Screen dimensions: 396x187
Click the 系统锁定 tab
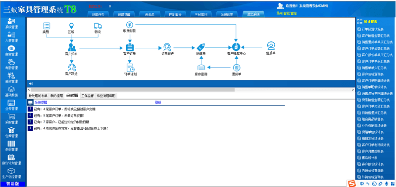pyautogui.click(x=227, y=14)
